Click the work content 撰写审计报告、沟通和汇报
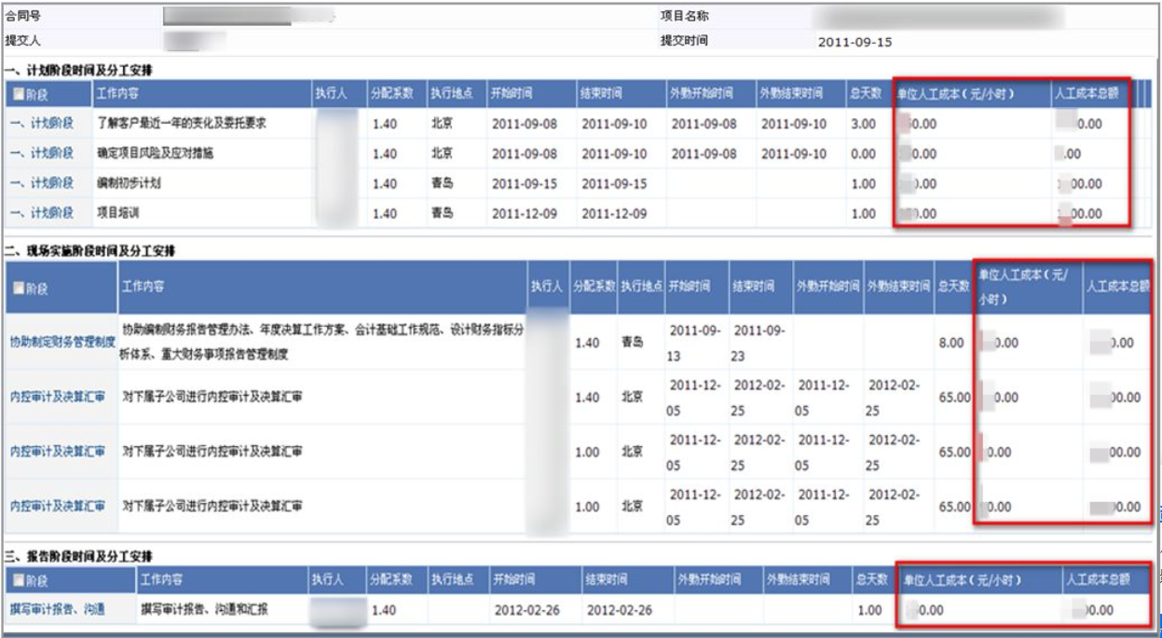 coord(205,610)
